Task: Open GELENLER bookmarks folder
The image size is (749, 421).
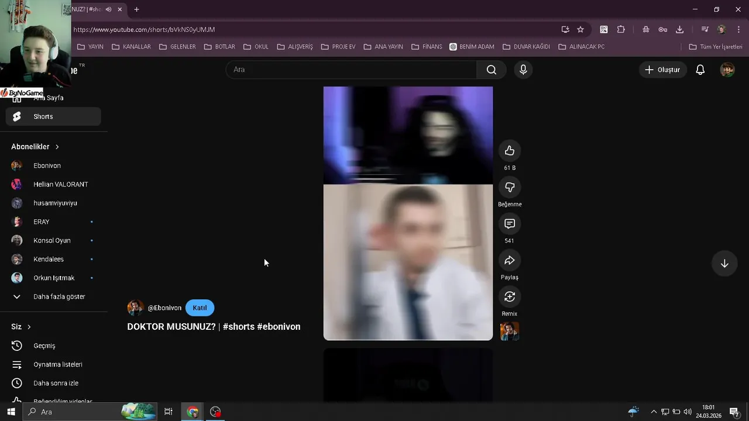Action: [x=177, y=47]
